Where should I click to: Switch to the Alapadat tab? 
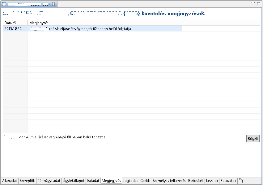point(10,181)
